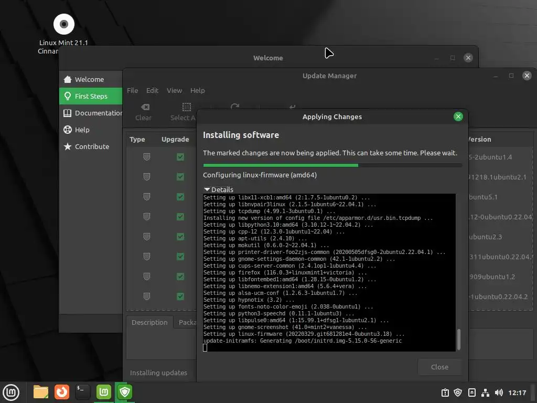Screen dimensions: 537x403
Task: Click the Help lifebuoy icon
Action: (68, 130)
